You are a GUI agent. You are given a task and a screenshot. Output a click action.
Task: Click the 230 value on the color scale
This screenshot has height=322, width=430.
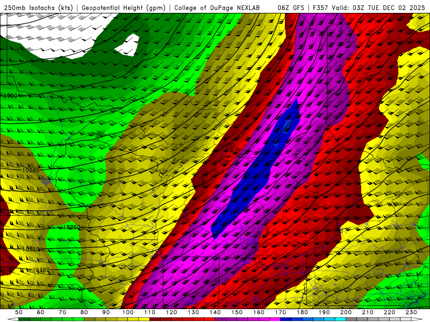pyautogui.click(x=411, y=312)
